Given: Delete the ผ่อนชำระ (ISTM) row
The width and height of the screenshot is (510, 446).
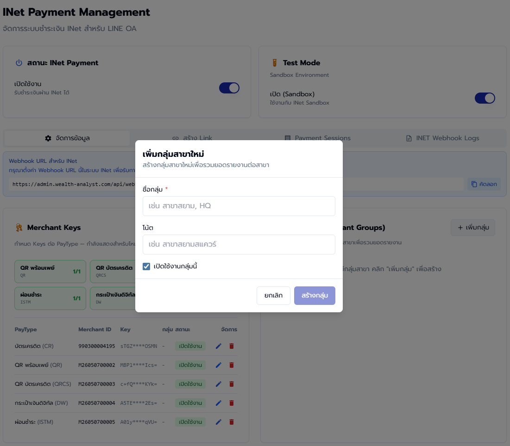Looking at the screenshot, I should click(x=232, y=422).
